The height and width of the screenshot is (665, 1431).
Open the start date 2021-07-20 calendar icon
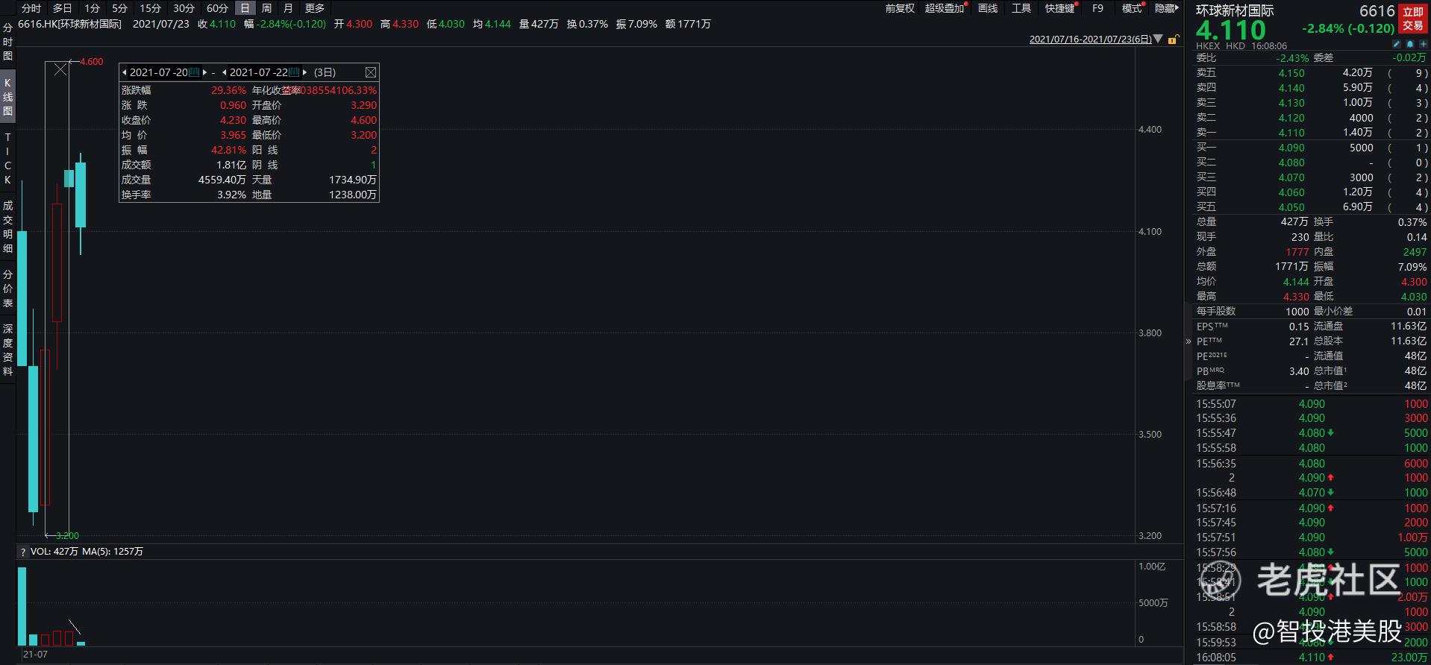pos(194,72)
